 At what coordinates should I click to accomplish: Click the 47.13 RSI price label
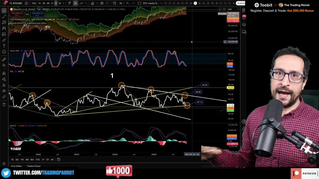(x=200, y=102)
